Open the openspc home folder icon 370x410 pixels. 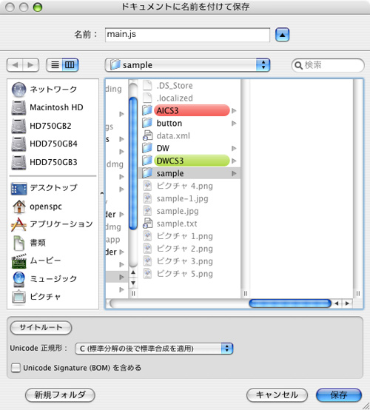(x=18, y=206)
